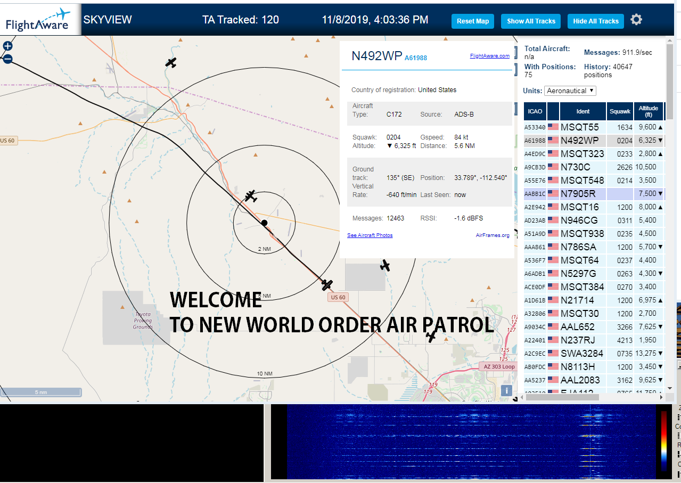Viewport: 681px width, 483px height.
Task: Click the A61988 ICAO link beside N492WP
Action: [416, 58]
